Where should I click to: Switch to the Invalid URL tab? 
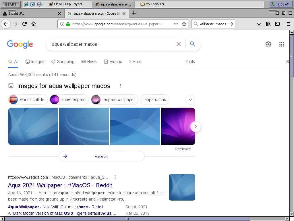[x=32, y=14]
